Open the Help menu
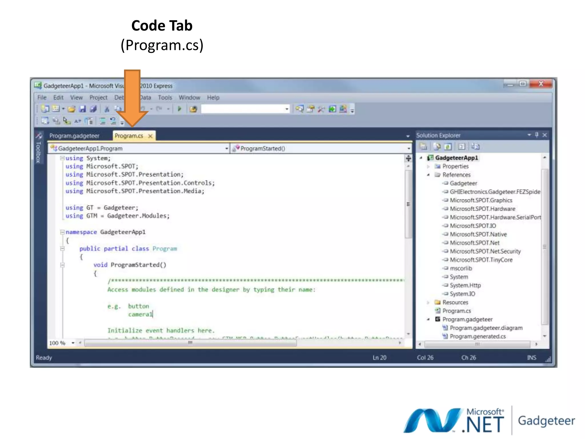 pos(213,97)
